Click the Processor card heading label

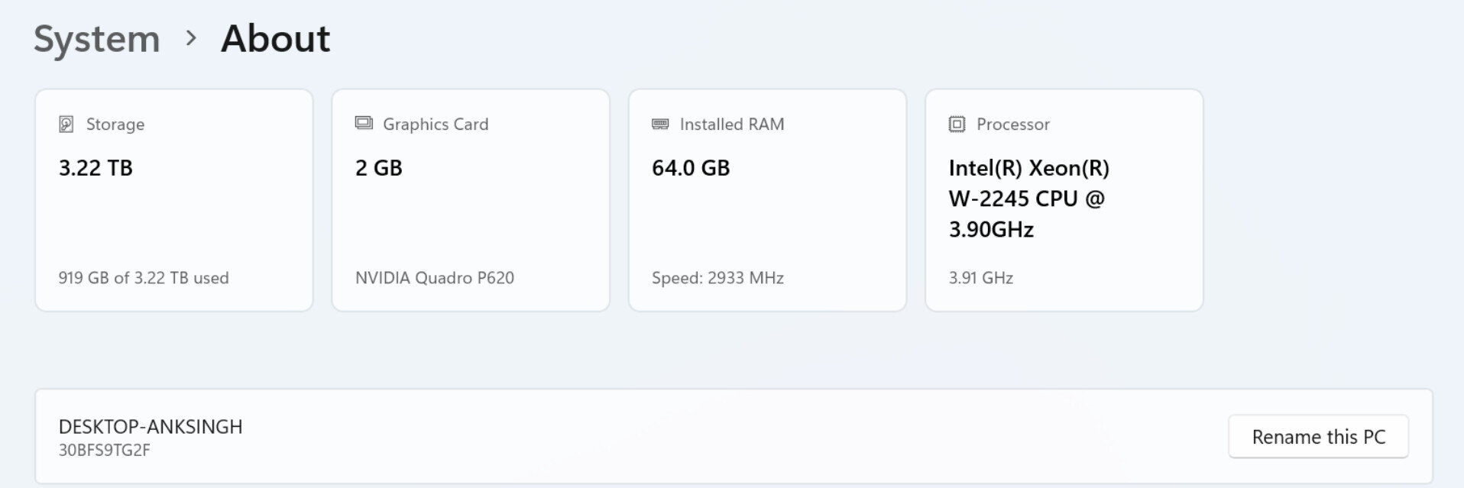[x=1013, y=124]
